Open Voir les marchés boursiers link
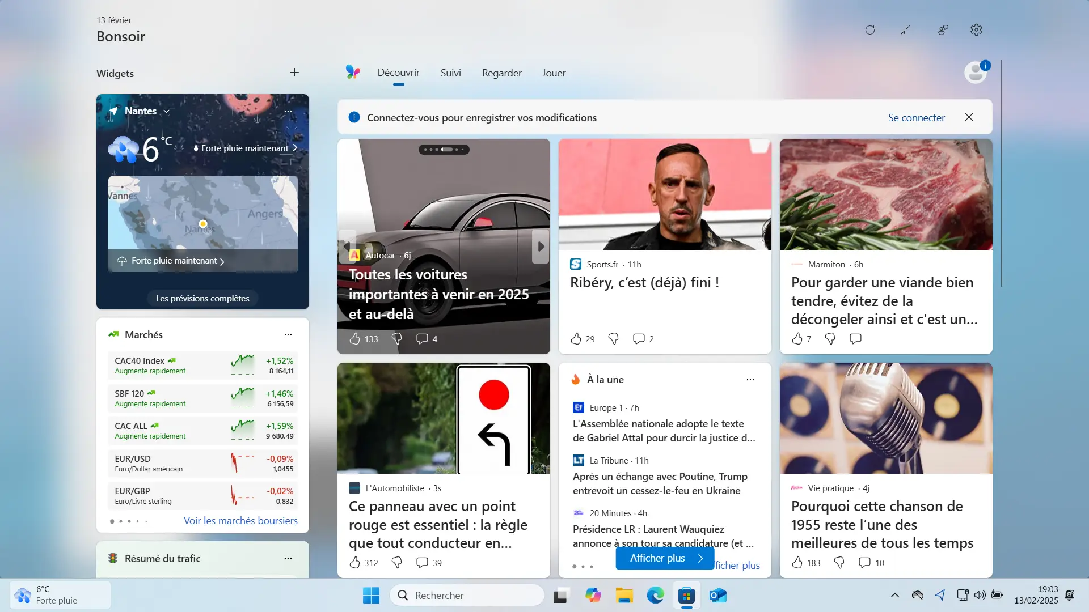This screenshot has height=612, width=1089. point(240,521)
